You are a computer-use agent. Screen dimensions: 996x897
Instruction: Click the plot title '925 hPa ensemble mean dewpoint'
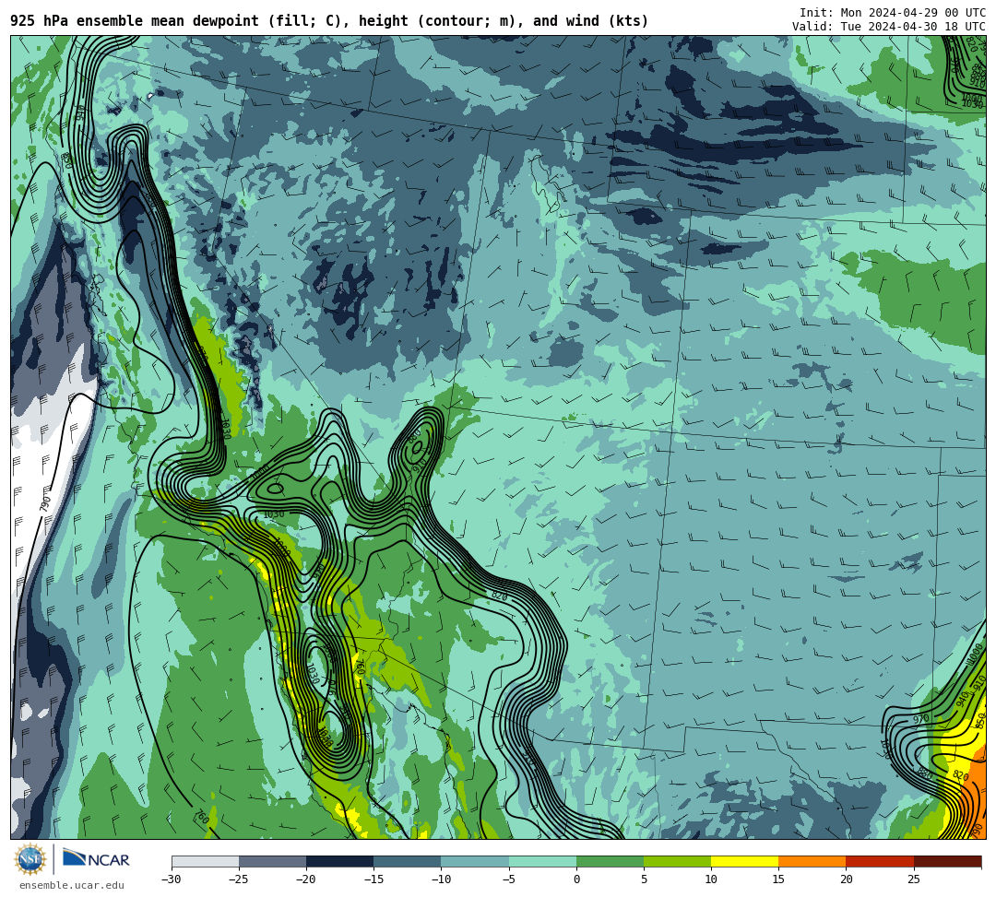pyautogui.click(x=135, y=21)
